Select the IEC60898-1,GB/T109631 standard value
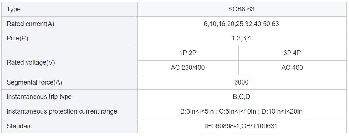 [x=241, y=126]
